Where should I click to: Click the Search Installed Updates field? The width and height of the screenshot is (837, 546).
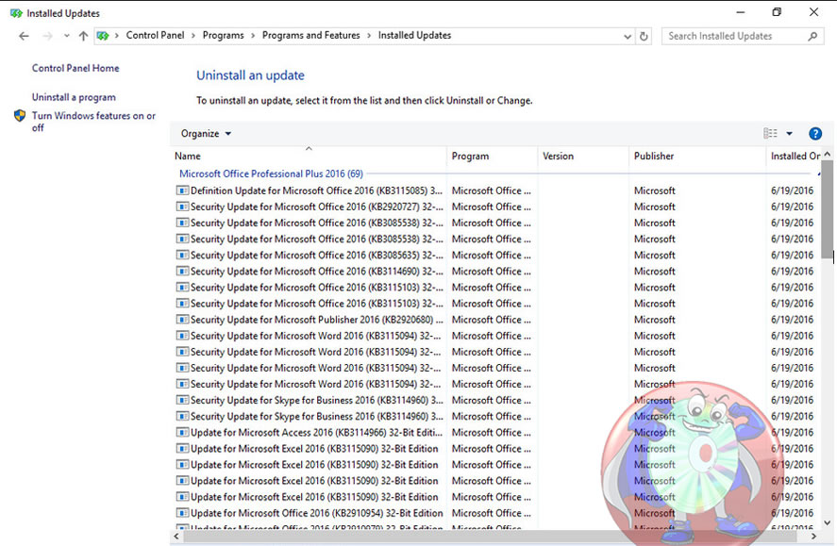pos(743,36)
